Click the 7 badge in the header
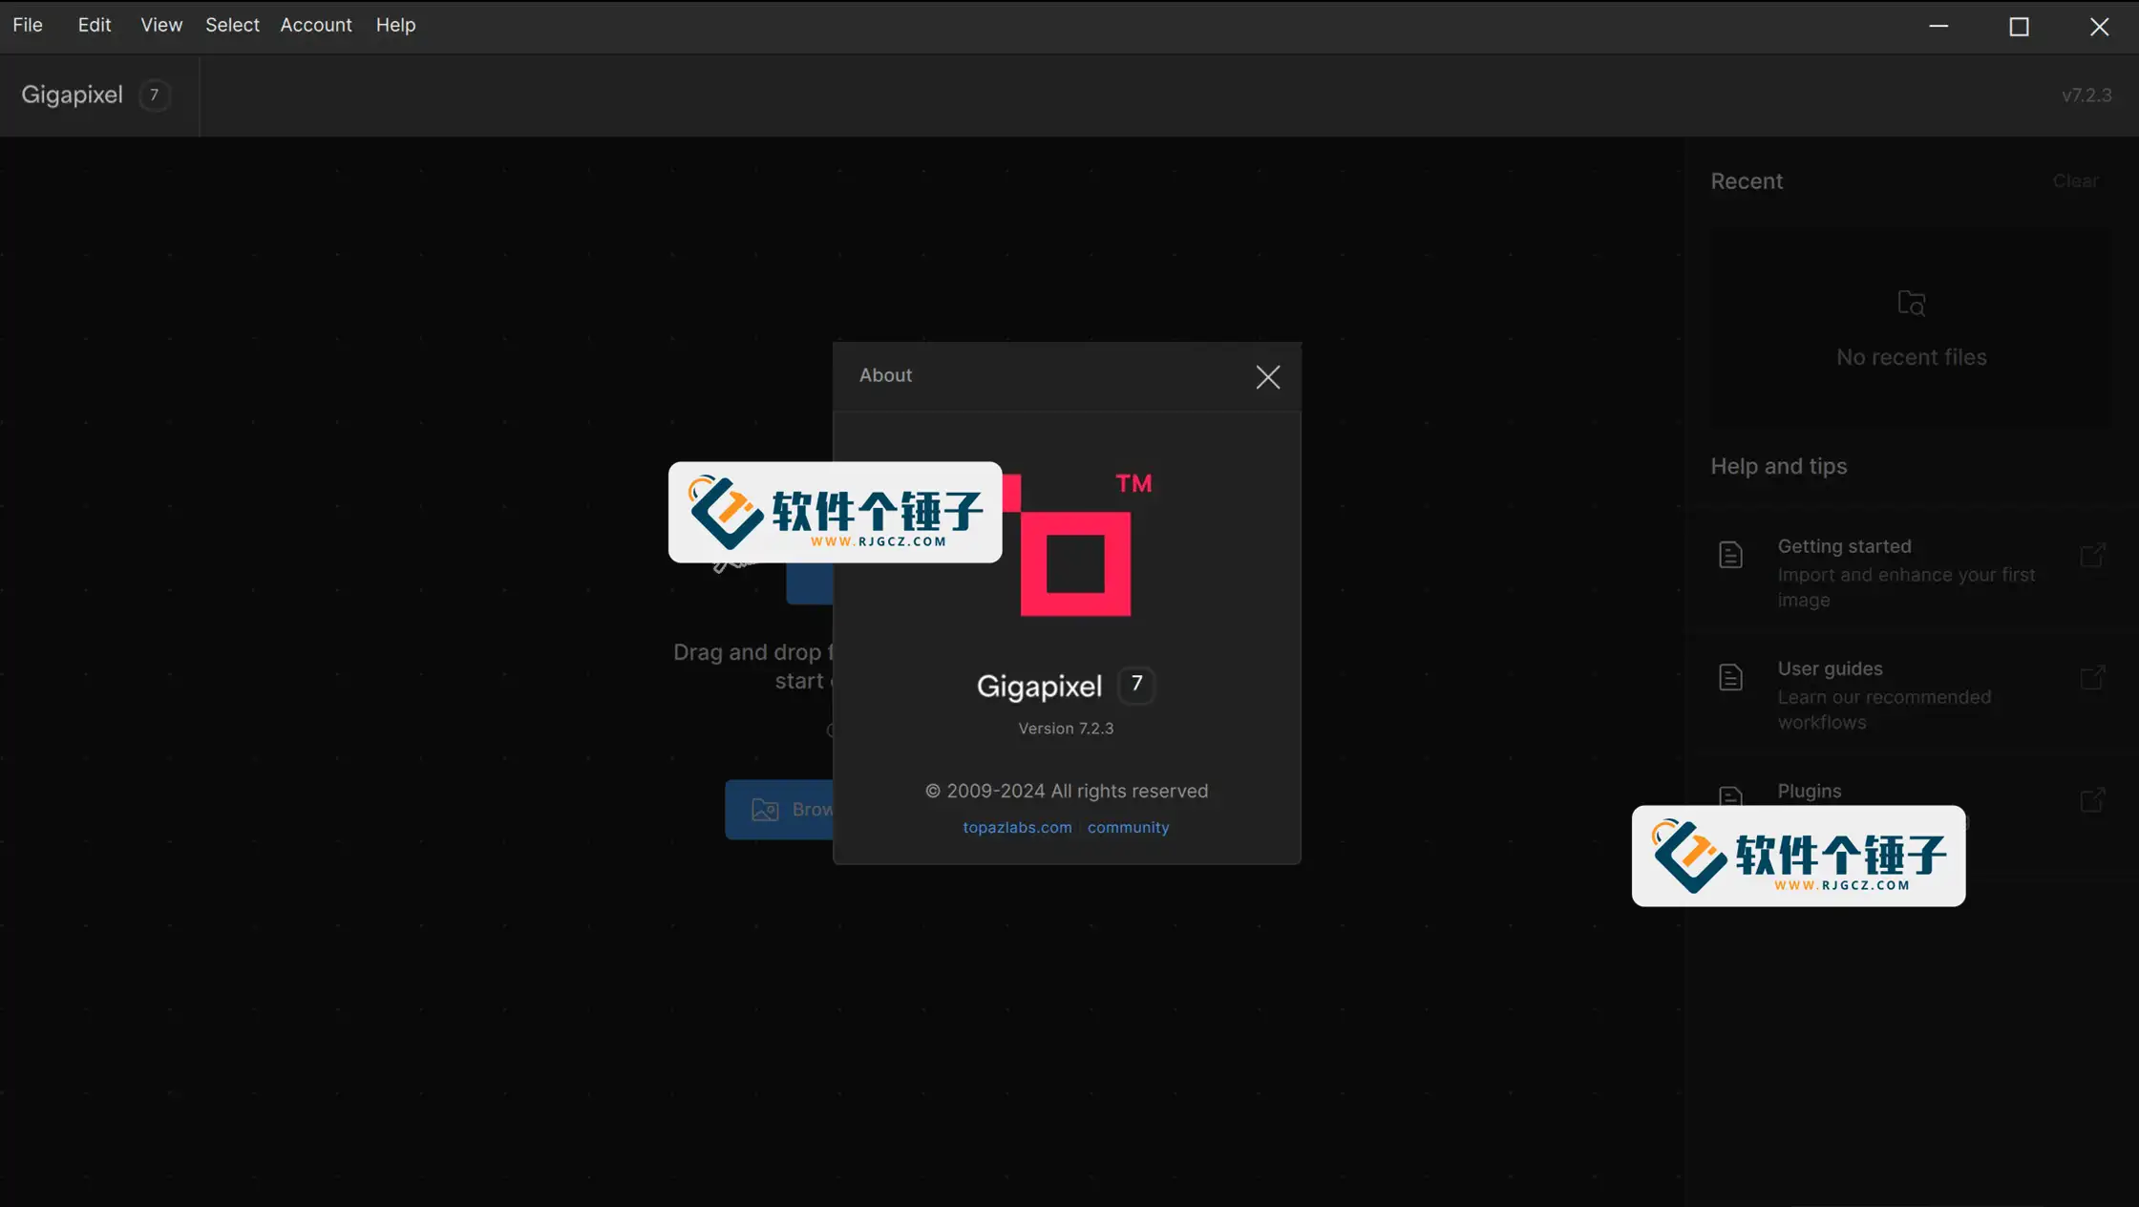2139x1207 pixels. pos(154,95)
